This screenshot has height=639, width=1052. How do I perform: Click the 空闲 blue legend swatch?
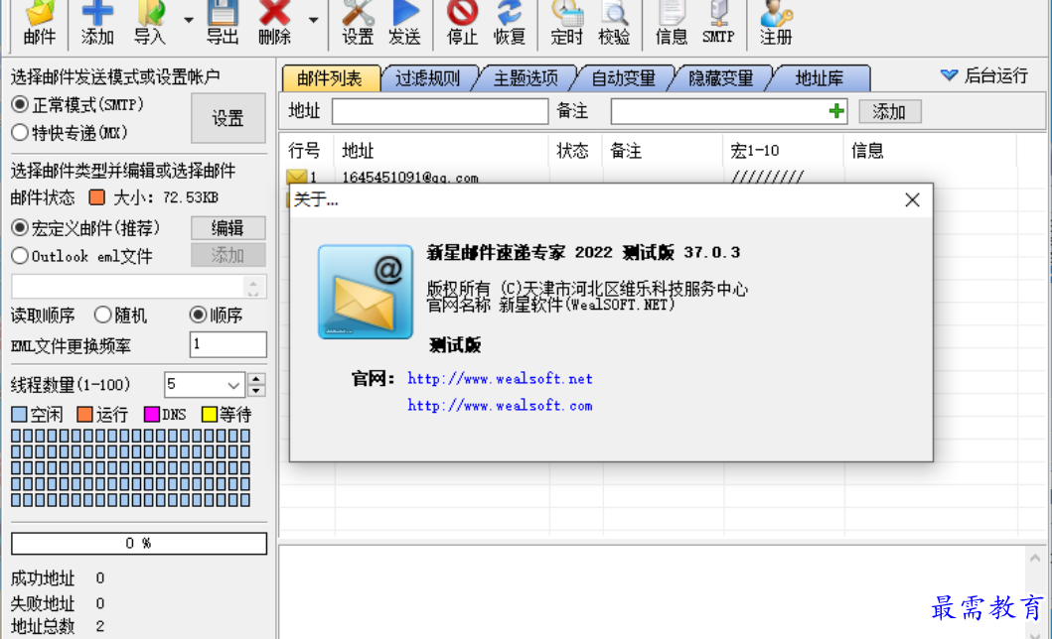20,414
